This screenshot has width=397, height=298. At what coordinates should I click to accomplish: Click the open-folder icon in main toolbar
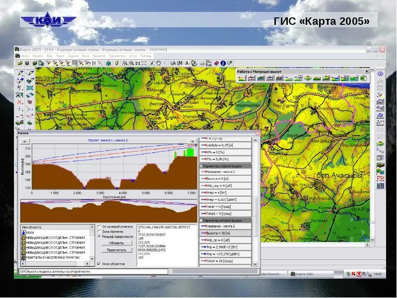(20, 63)
